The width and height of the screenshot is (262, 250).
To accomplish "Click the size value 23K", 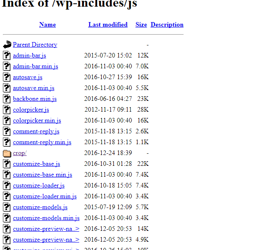I will click(143, 99).
